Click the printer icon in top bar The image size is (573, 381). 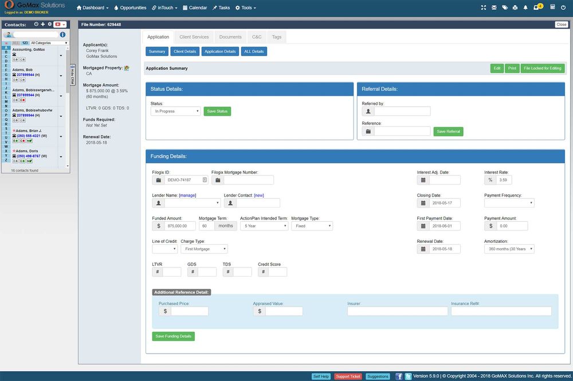click(516, 7)
